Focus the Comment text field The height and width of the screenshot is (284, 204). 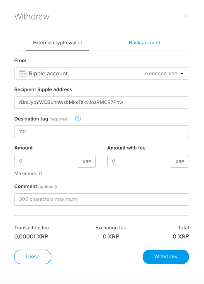pyautogui.click(x=102, y=200)
